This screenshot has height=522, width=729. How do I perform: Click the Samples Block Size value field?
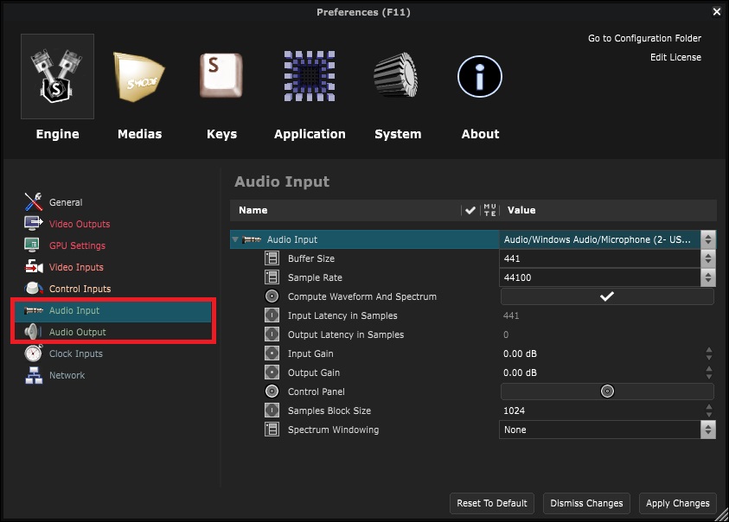tap(597, 411)
